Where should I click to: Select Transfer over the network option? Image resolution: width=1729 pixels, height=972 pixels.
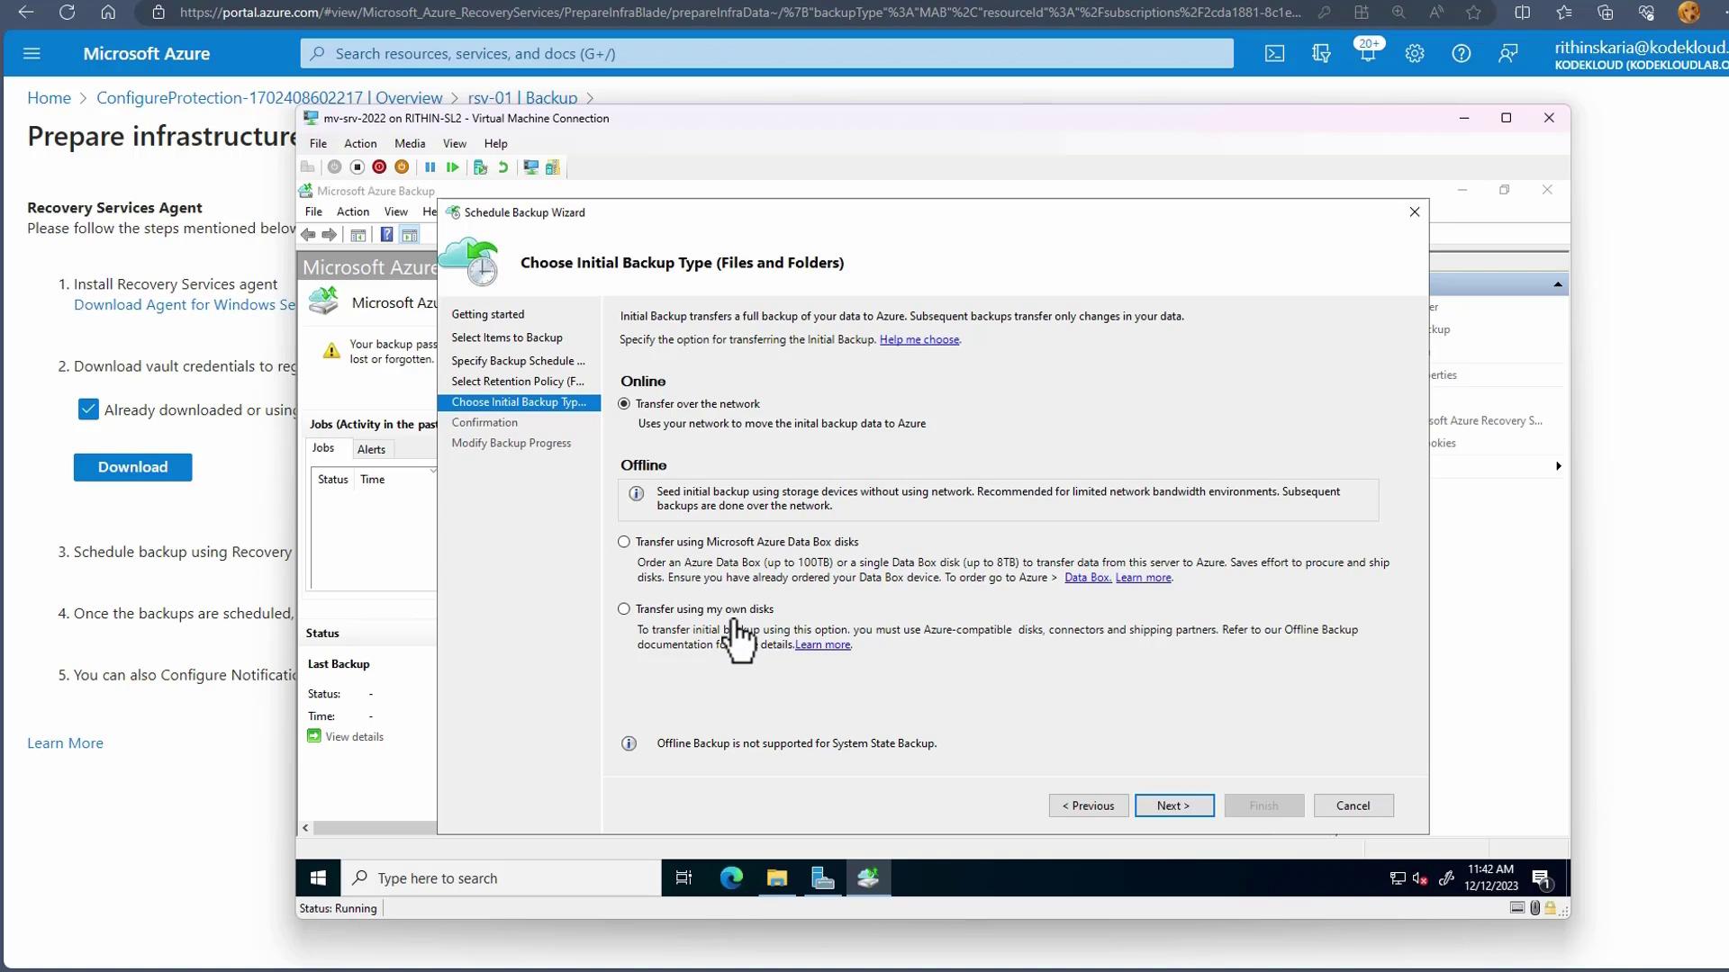point(624,404)
